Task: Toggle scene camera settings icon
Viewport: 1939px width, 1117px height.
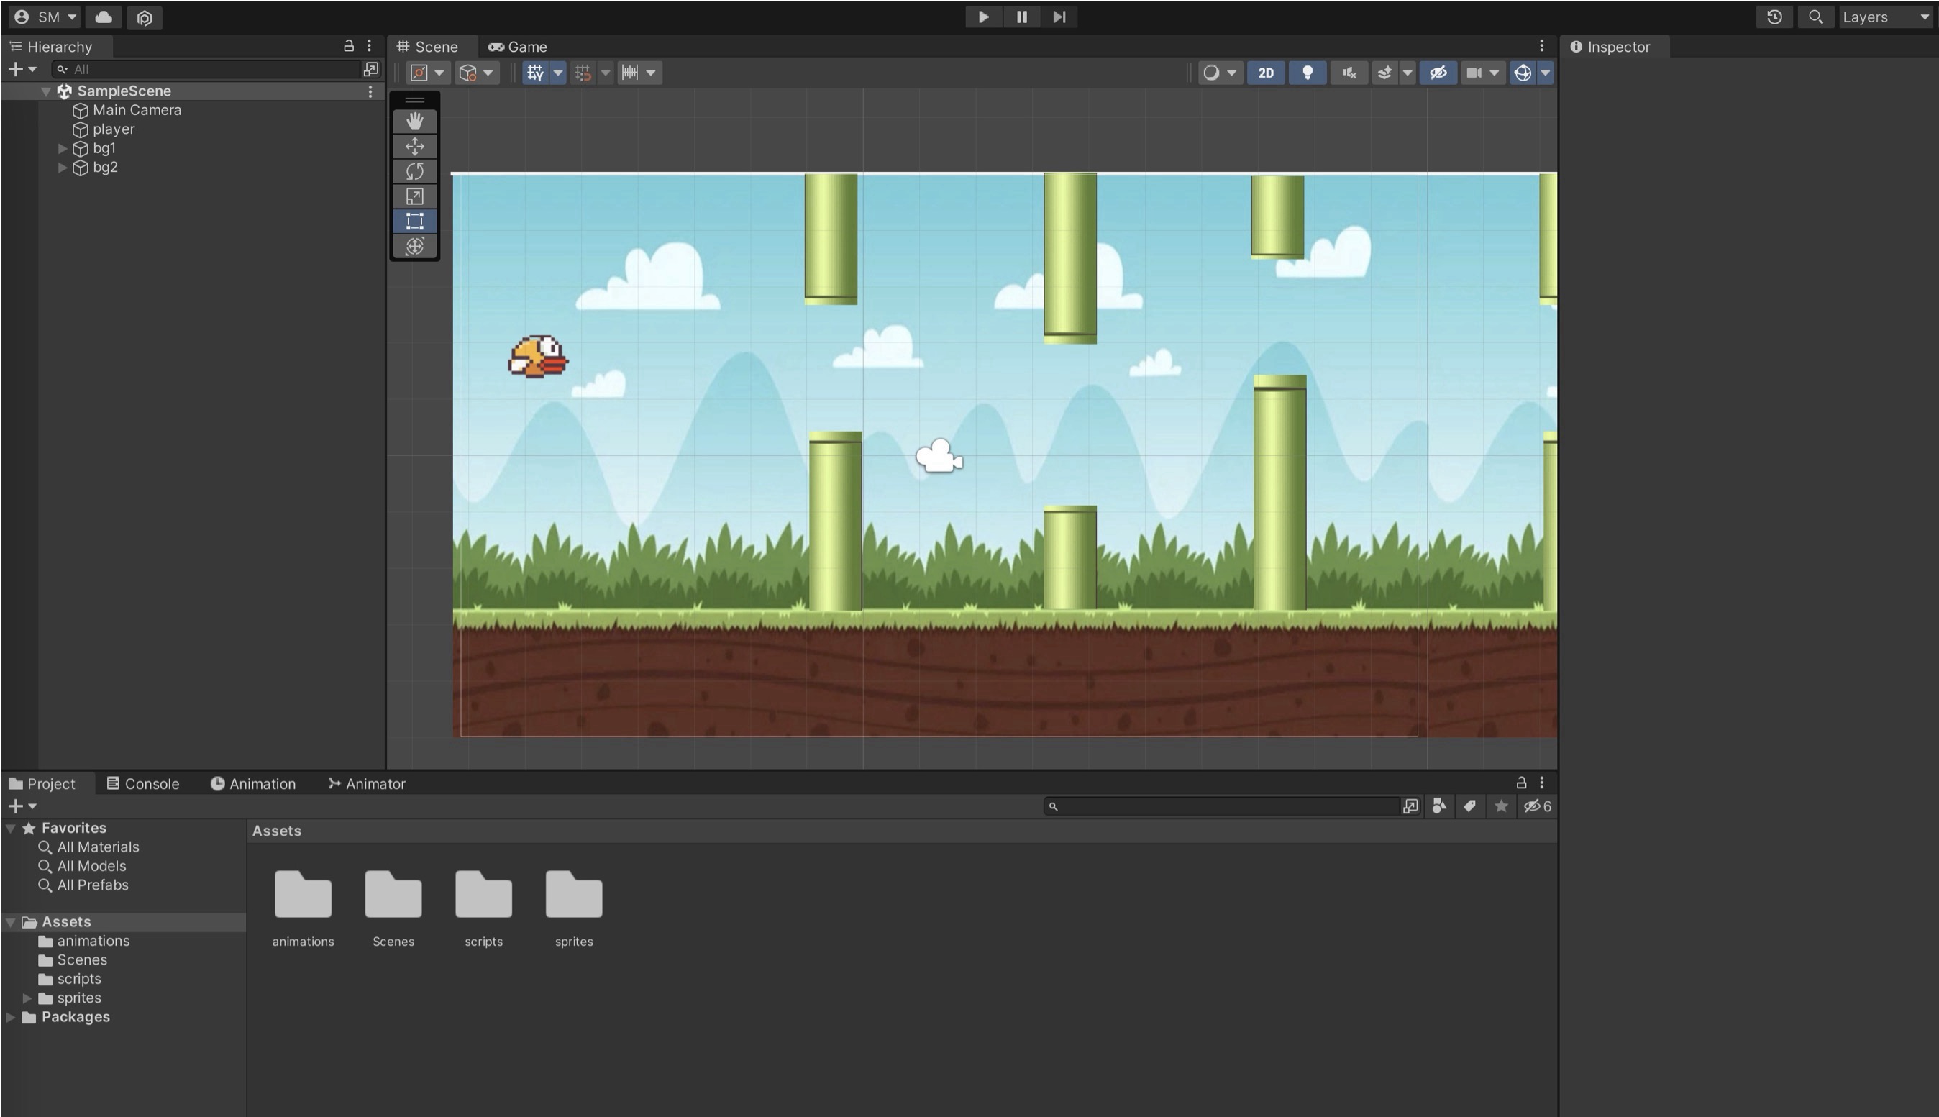Action: tap(1474, 73)
